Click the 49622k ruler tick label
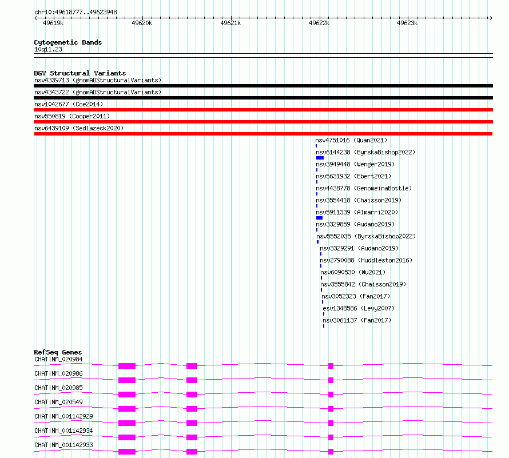Screen dimensions: 509x458 319,23
